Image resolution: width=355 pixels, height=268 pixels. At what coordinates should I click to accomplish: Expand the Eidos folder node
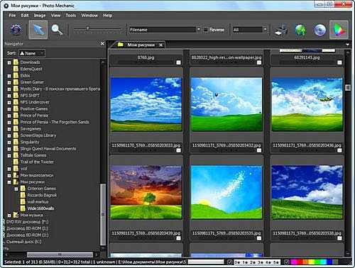pos(9,76)
